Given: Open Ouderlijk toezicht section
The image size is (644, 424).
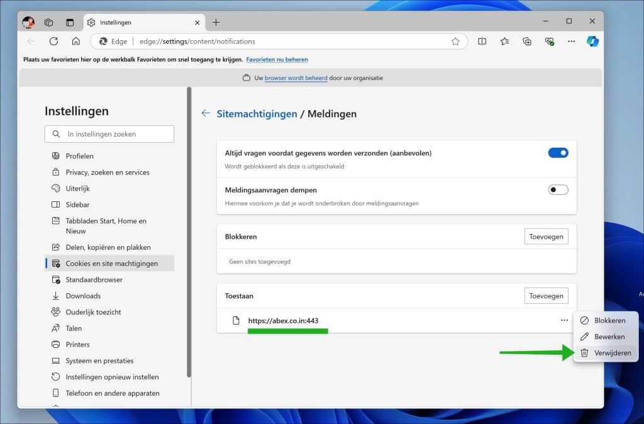Looking at the screenshot, I should point(109,312).
